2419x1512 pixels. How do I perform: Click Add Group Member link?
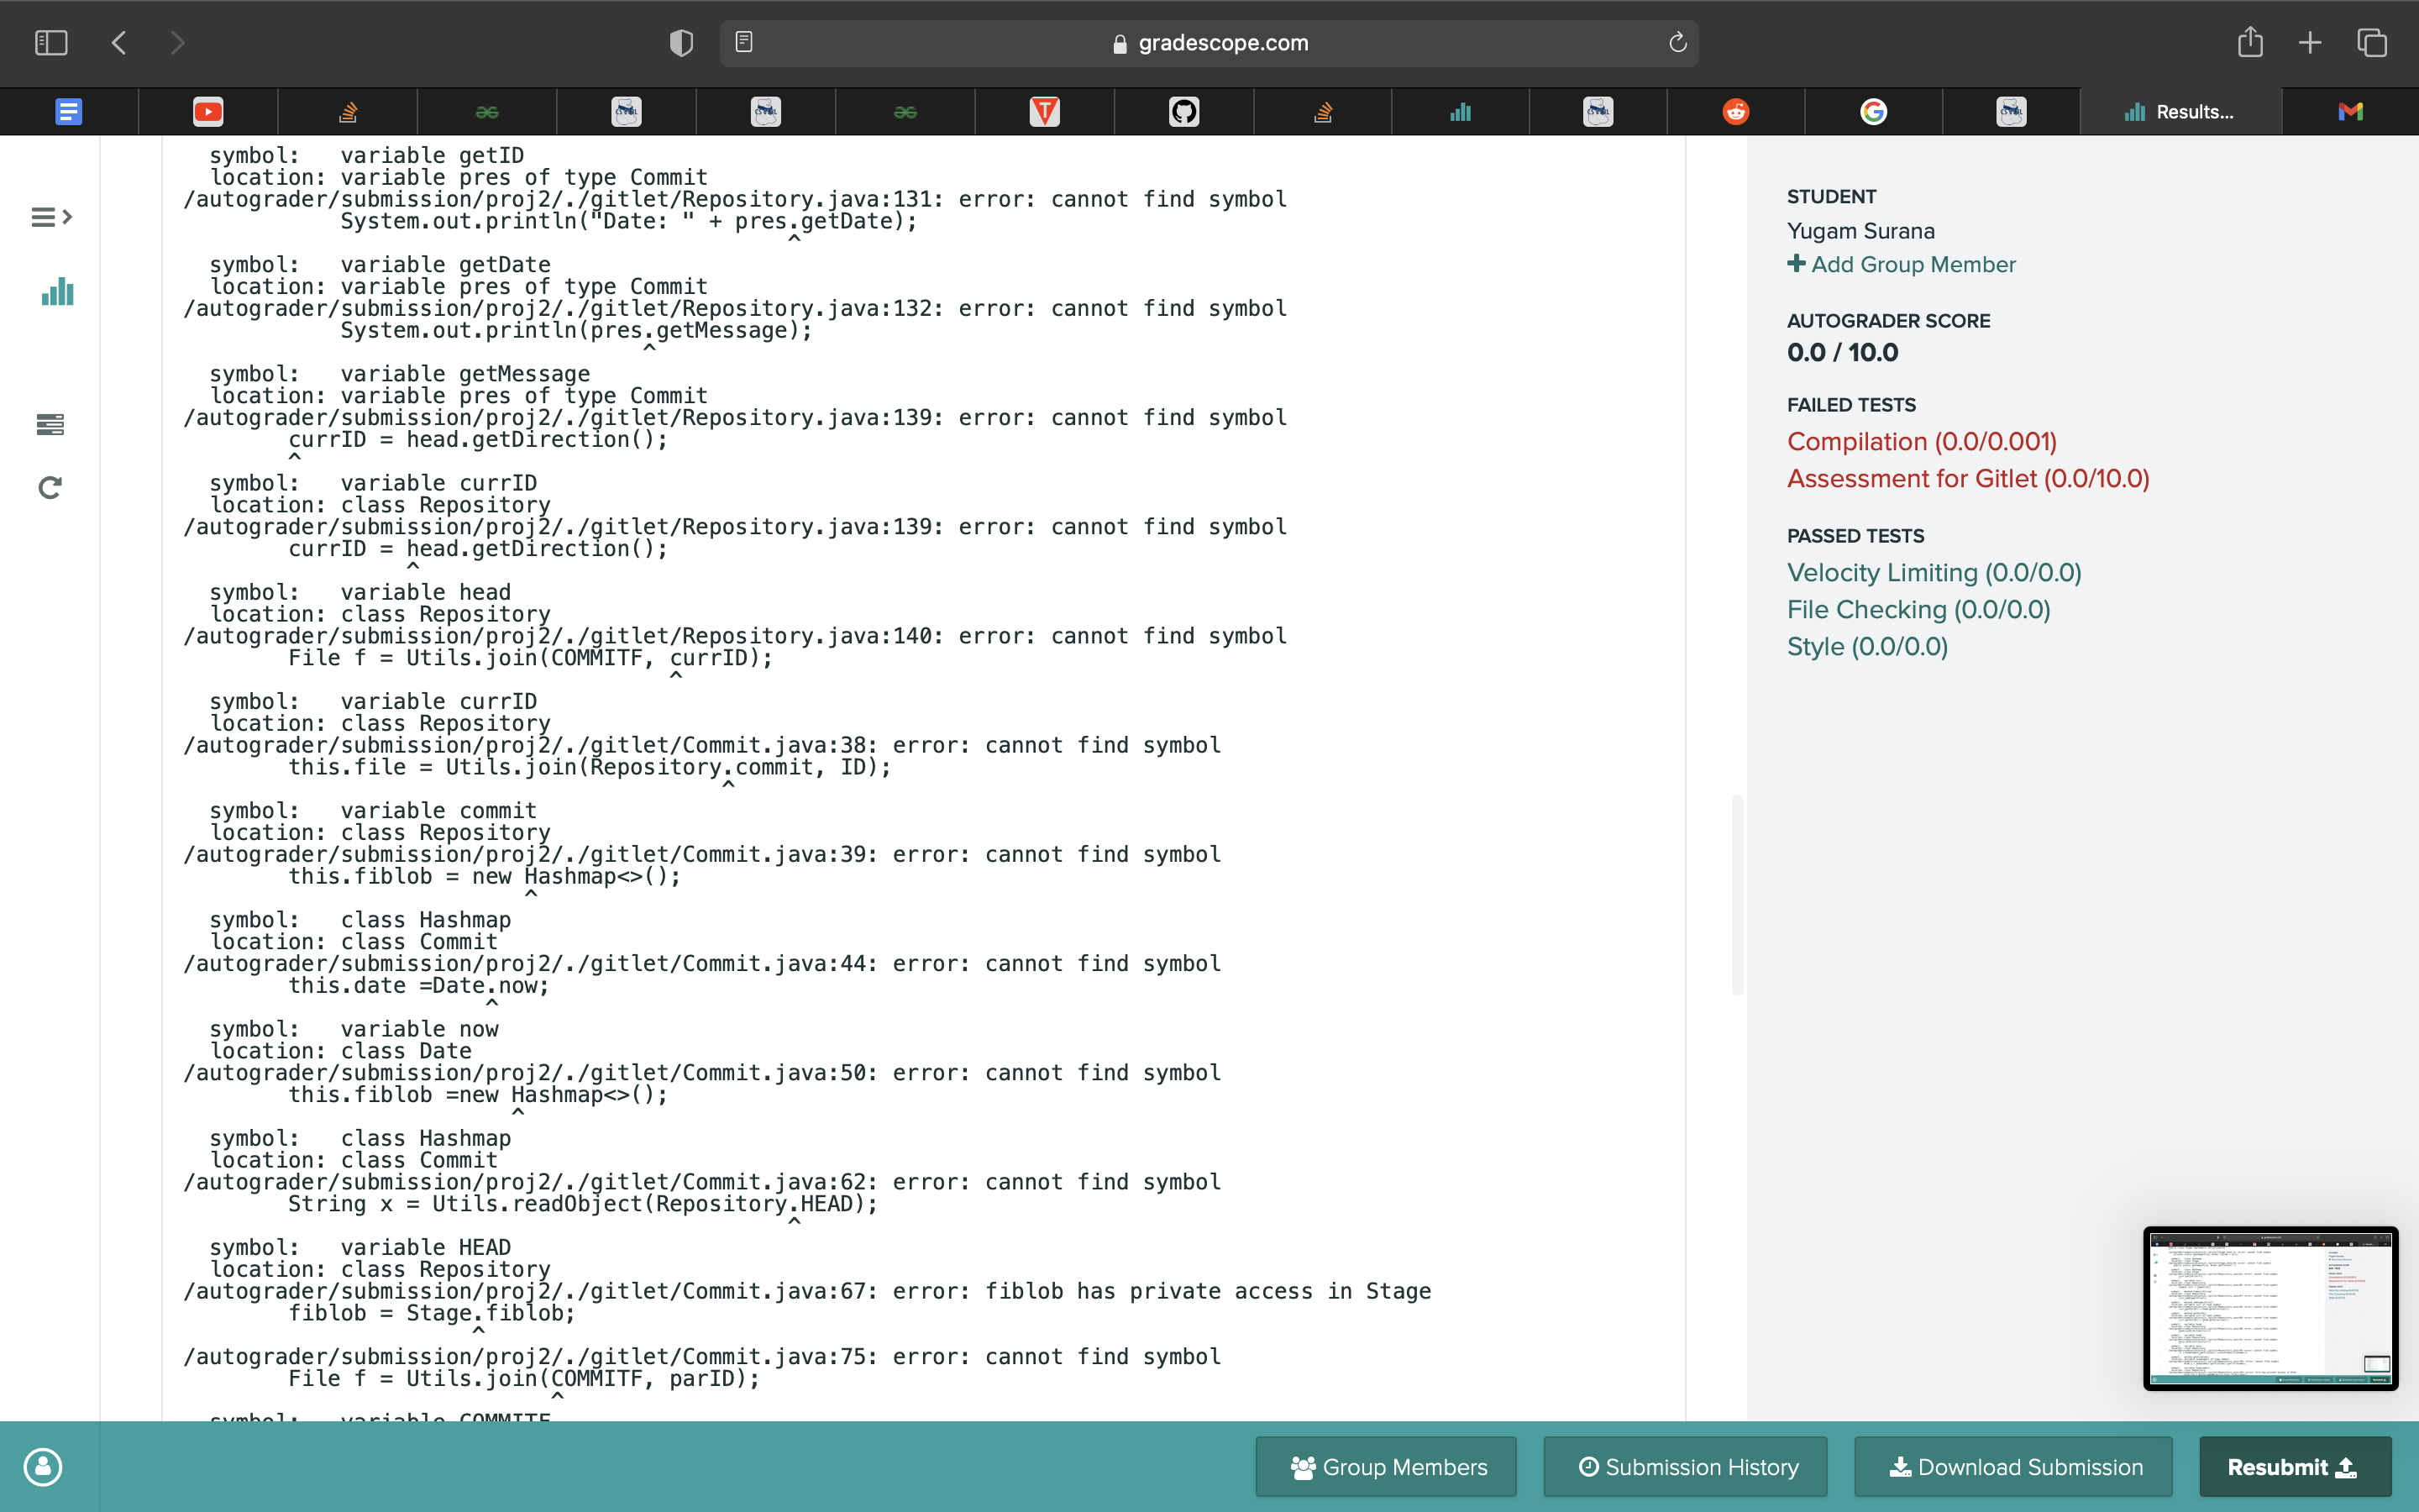click(1902, 264)
